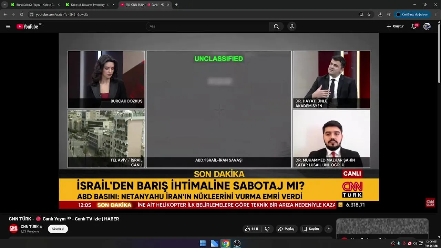Open the Chrome taskbar icon
The width and height of the screenshot is (441, 248).
click(226, 244)
